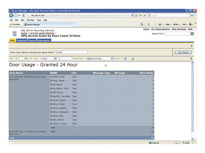The height and width of the screenshot is (153, 205).
Task: Switch to the Properties tab
Action: click(22, 41)
